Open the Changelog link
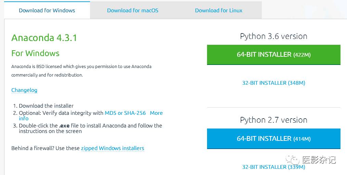The height and width of the screenshot is (175, 347). tap(24, 90)
